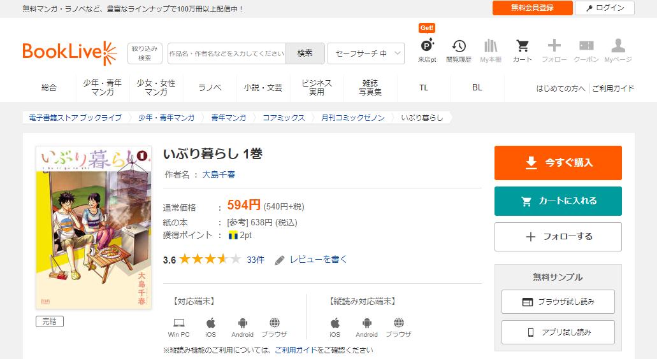Image resolution: width=657 pixels, height=359 pixels.
Task: Click inside the search input field
Action: tap(227, 53)
